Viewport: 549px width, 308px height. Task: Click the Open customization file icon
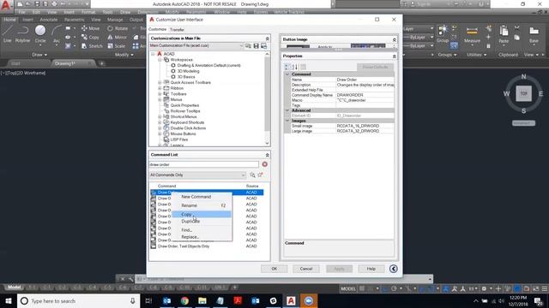pyautogui.click(x=248, y=45)
